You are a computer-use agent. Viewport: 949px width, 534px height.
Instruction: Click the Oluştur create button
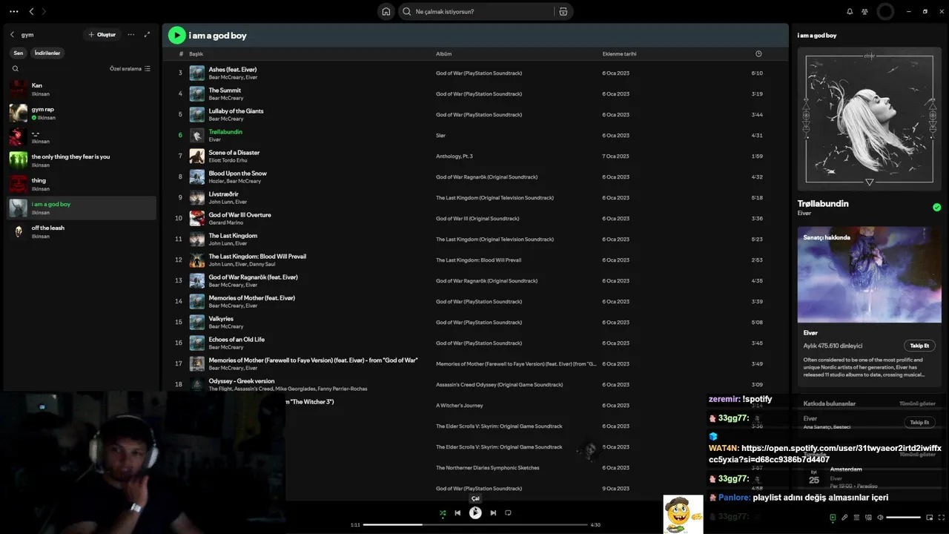tap(102, 34)
